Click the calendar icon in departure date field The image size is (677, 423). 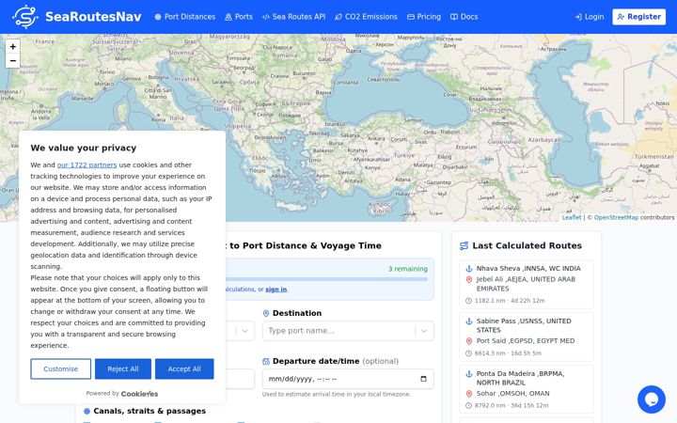click(423, 379)
